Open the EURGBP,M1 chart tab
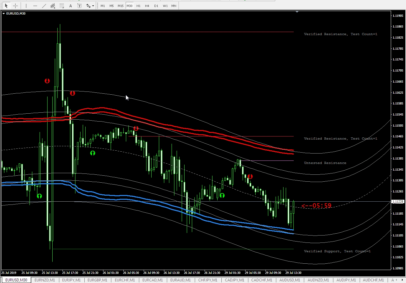Screen dimensions: 406x283 pyautogui.click(x=98, y=280)
